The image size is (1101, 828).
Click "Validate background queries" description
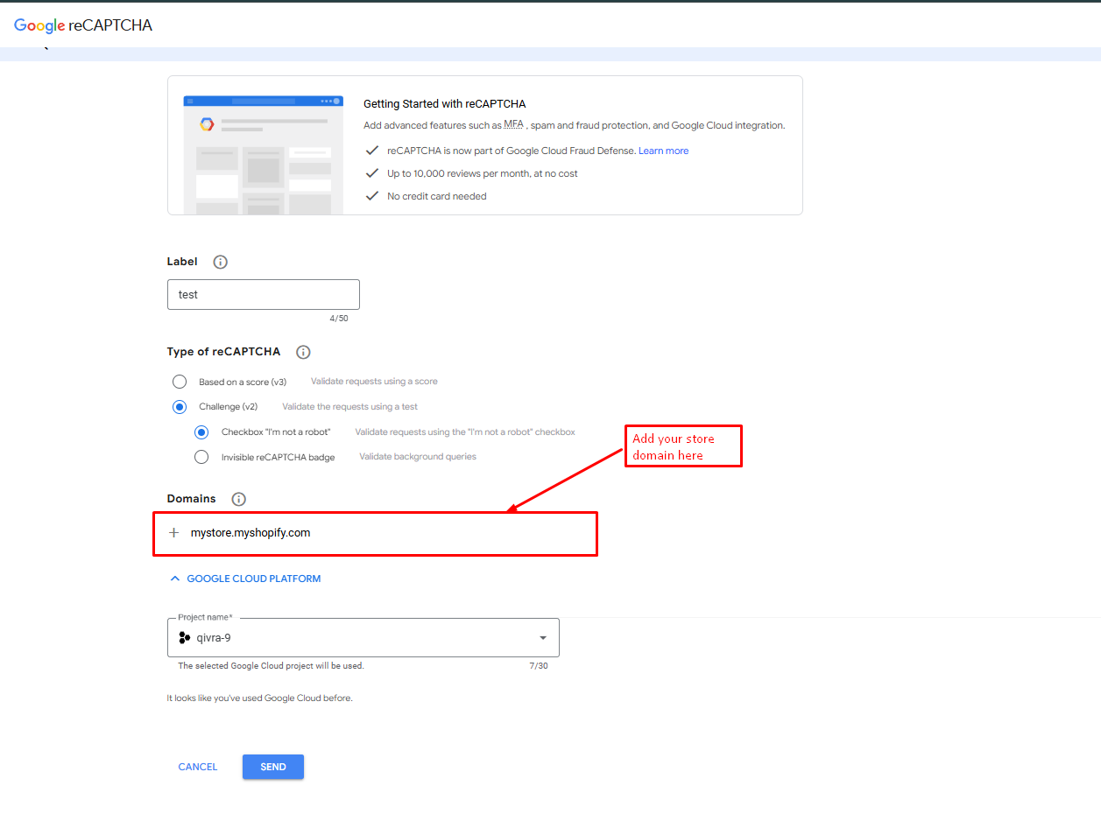[418, 457]
